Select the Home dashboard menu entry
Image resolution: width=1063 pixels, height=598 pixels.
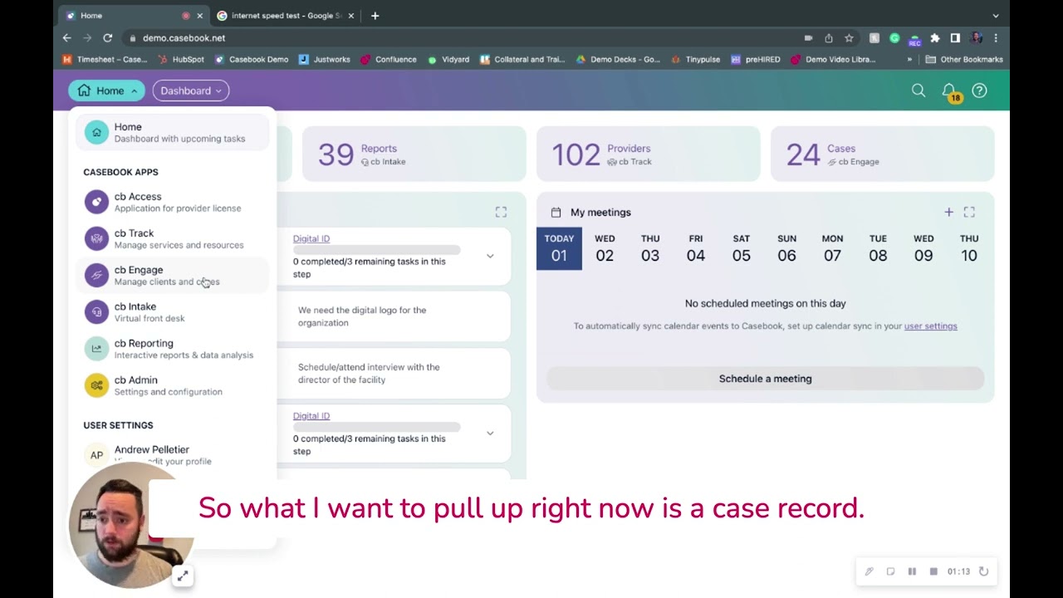click(173, 132)
